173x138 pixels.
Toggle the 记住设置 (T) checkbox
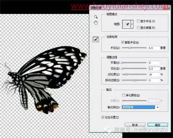coord(102,117)
